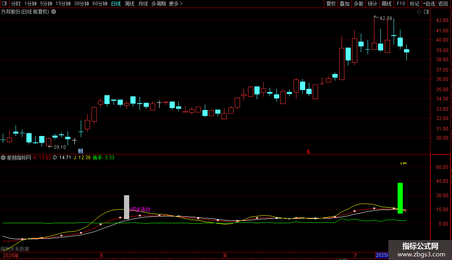Open the 多周期 multi-period view
The width and height of the screenshot is (452, 260).
coord(158,4)
